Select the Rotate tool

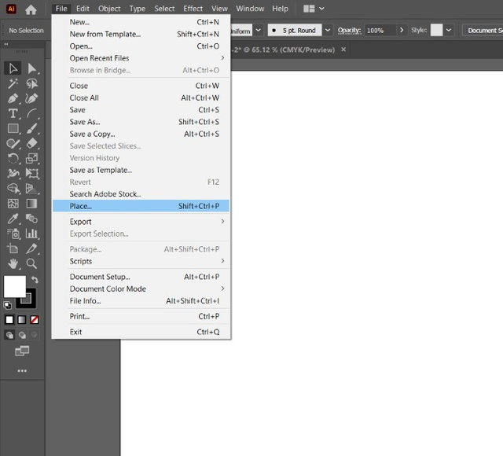pos(13,158)
